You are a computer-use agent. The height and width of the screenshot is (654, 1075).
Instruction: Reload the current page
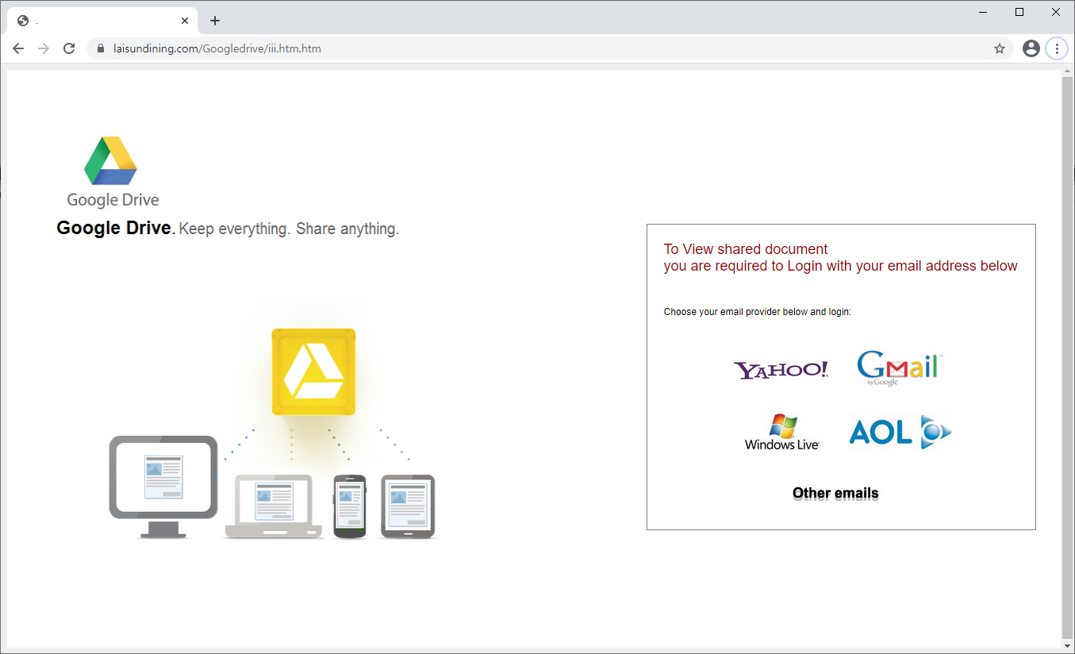point(69,48)
